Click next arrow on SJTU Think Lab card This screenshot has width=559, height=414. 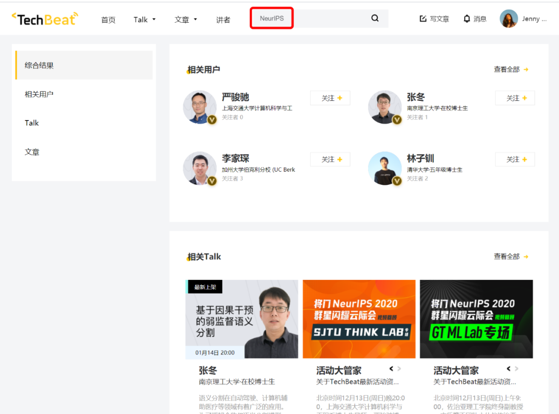pos(399,369)
